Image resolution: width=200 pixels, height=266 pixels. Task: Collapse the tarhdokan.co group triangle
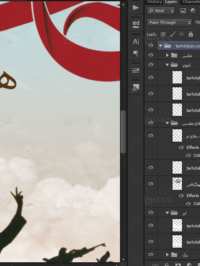click(160, 46)
